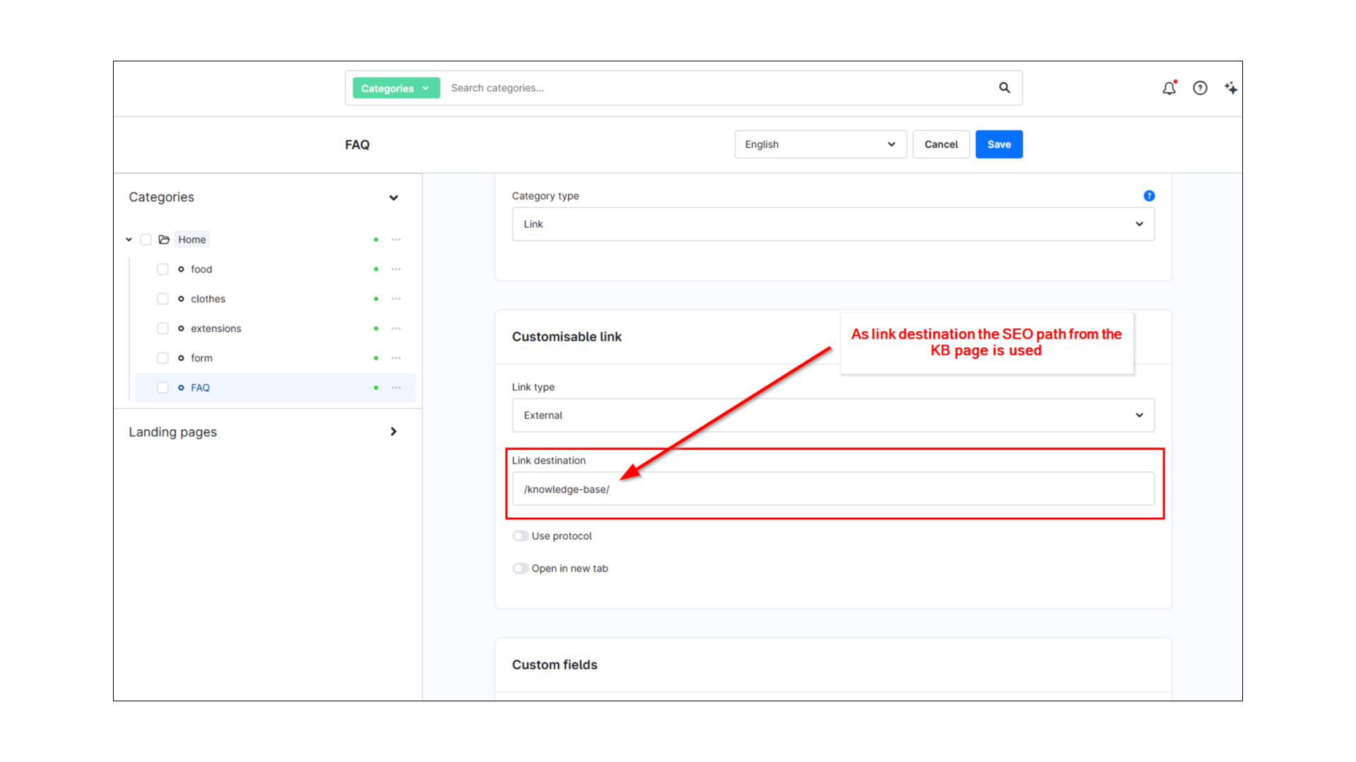This screenshot has width=1356, height=762.
Task: Open the three-dot menu for FAQ
Action: click(396, 387)
